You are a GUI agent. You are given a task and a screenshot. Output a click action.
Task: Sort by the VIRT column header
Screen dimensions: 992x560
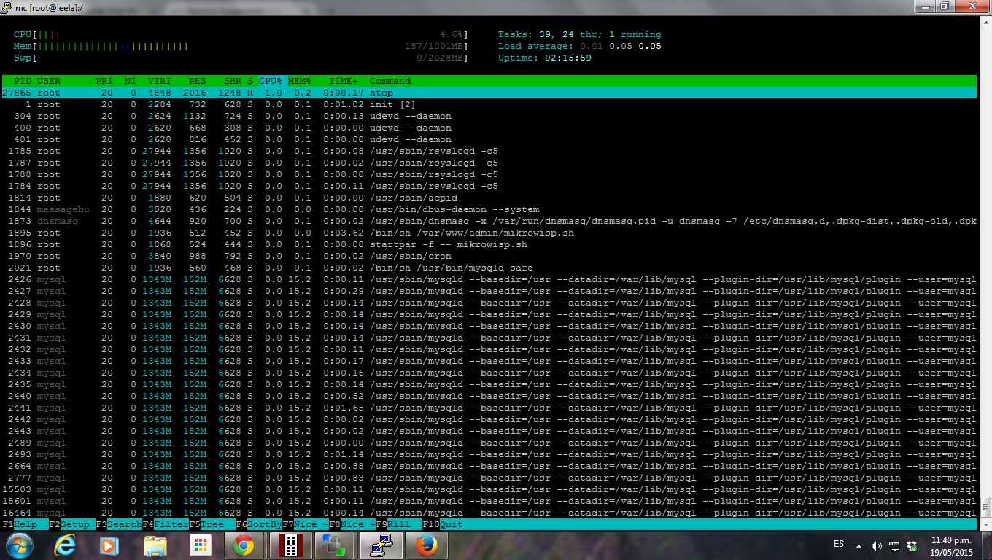[x=160, y=81]
